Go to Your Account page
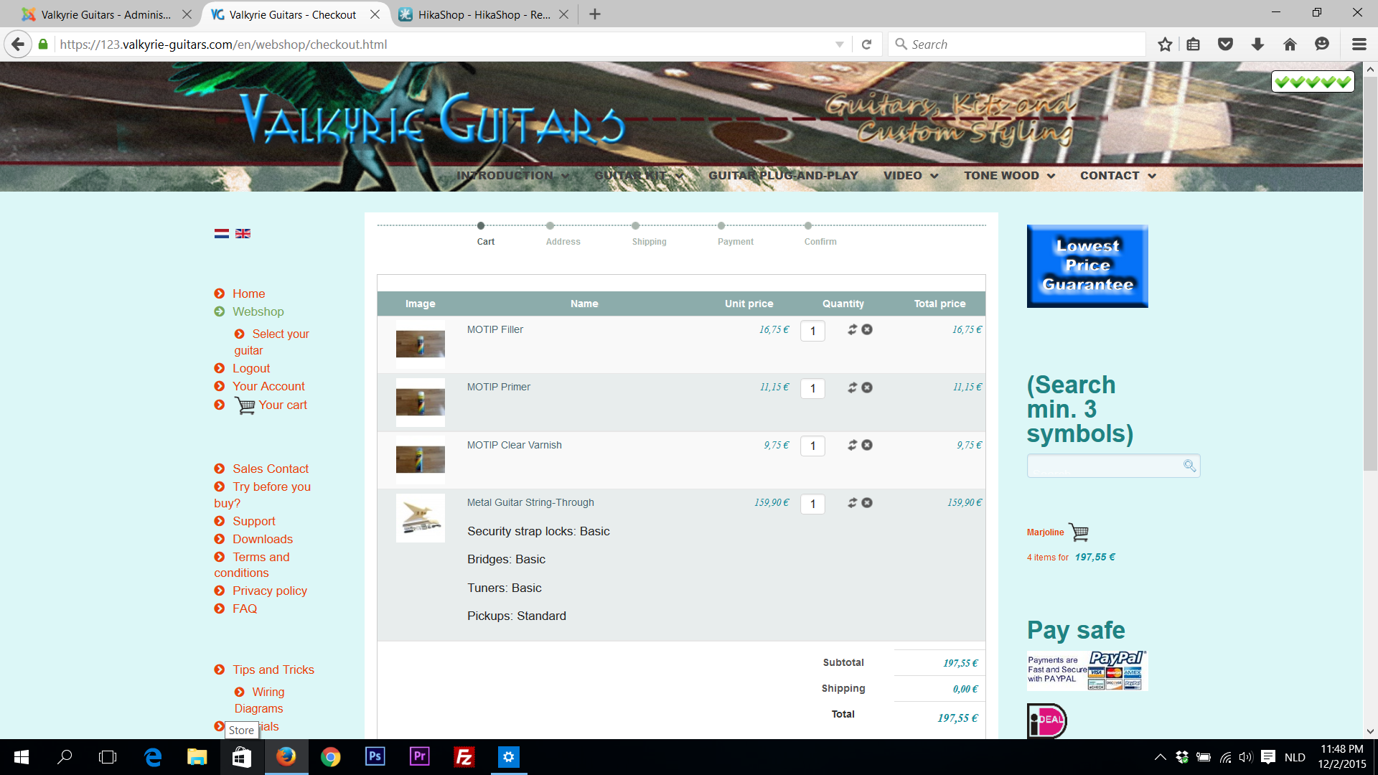1378x775 pixels. tap(268, 386)
